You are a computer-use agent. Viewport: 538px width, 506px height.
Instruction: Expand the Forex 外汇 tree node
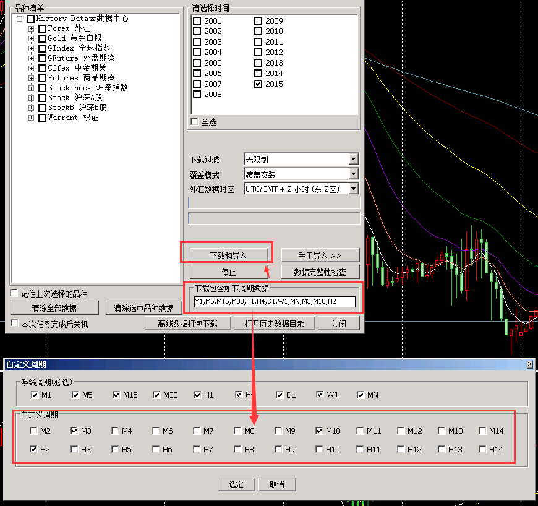coord(32,28)
